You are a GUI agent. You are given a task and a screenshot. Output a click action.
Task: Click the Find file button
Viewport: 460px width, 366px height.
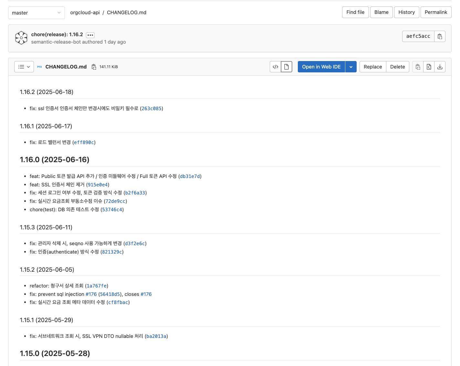point(355,12)
